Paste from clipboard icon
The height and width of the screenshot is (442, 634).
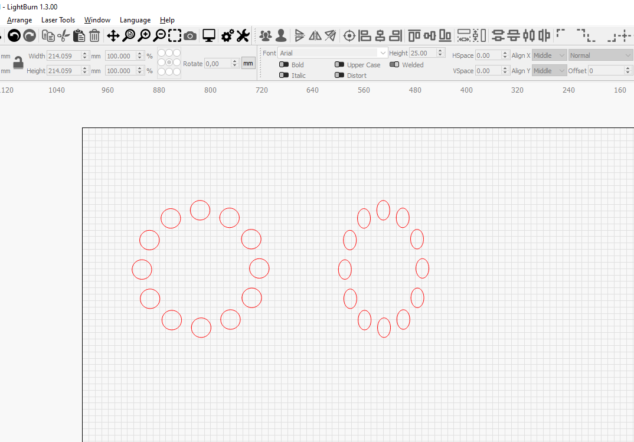(x=79, y=36)
